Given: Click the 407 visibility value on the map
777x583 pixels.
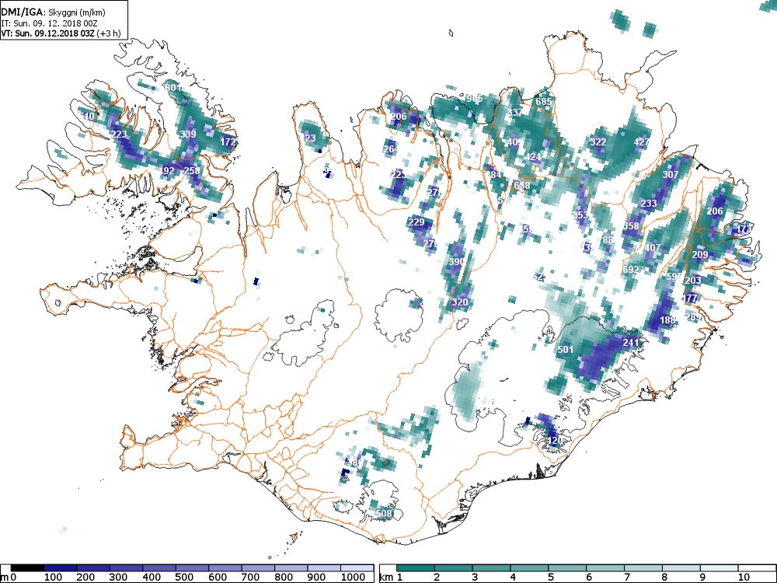Looking at the screenshot, I should [x=652, y=247].
